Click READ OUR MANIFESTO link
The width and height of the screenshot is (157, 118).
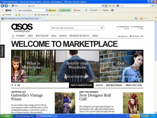click(33, 77)
